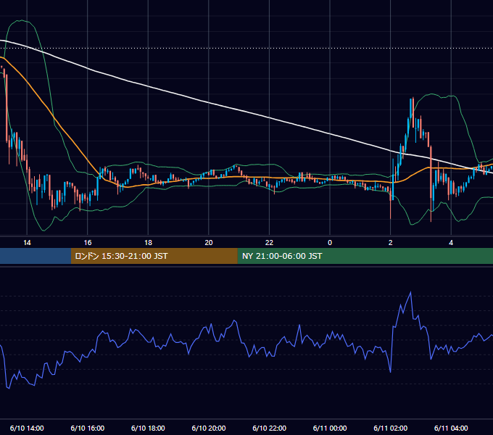This screenshot has height=435, width=493.
Task: Click the 6/10 20:00 label on indicator axis
Action: click(209, 428)
